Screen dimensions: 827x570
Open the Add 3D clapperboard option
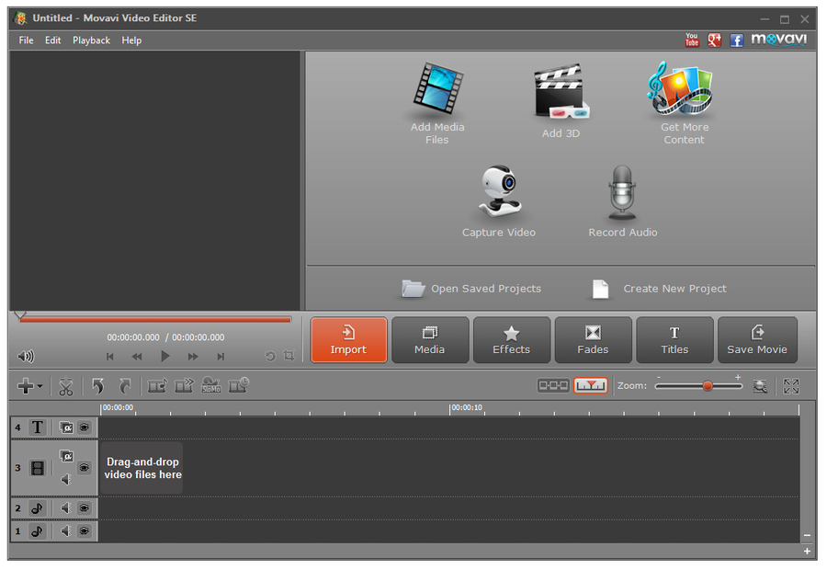(x=561, y=91)
